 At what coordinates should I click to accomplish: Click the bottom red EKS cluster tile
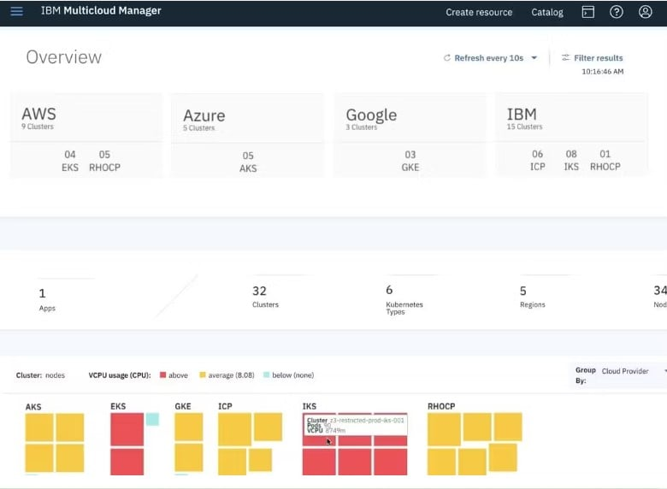127,462
